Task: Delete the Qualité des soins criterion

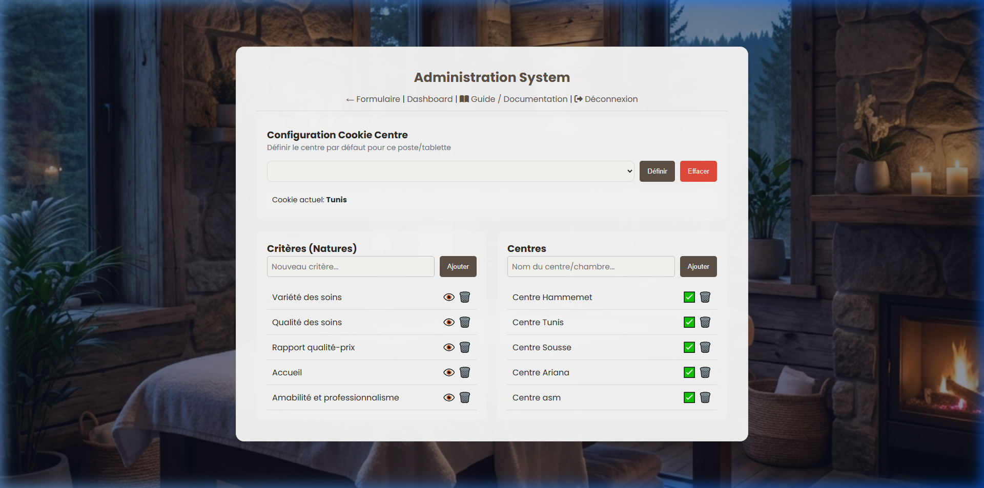Action: [465, 322]
